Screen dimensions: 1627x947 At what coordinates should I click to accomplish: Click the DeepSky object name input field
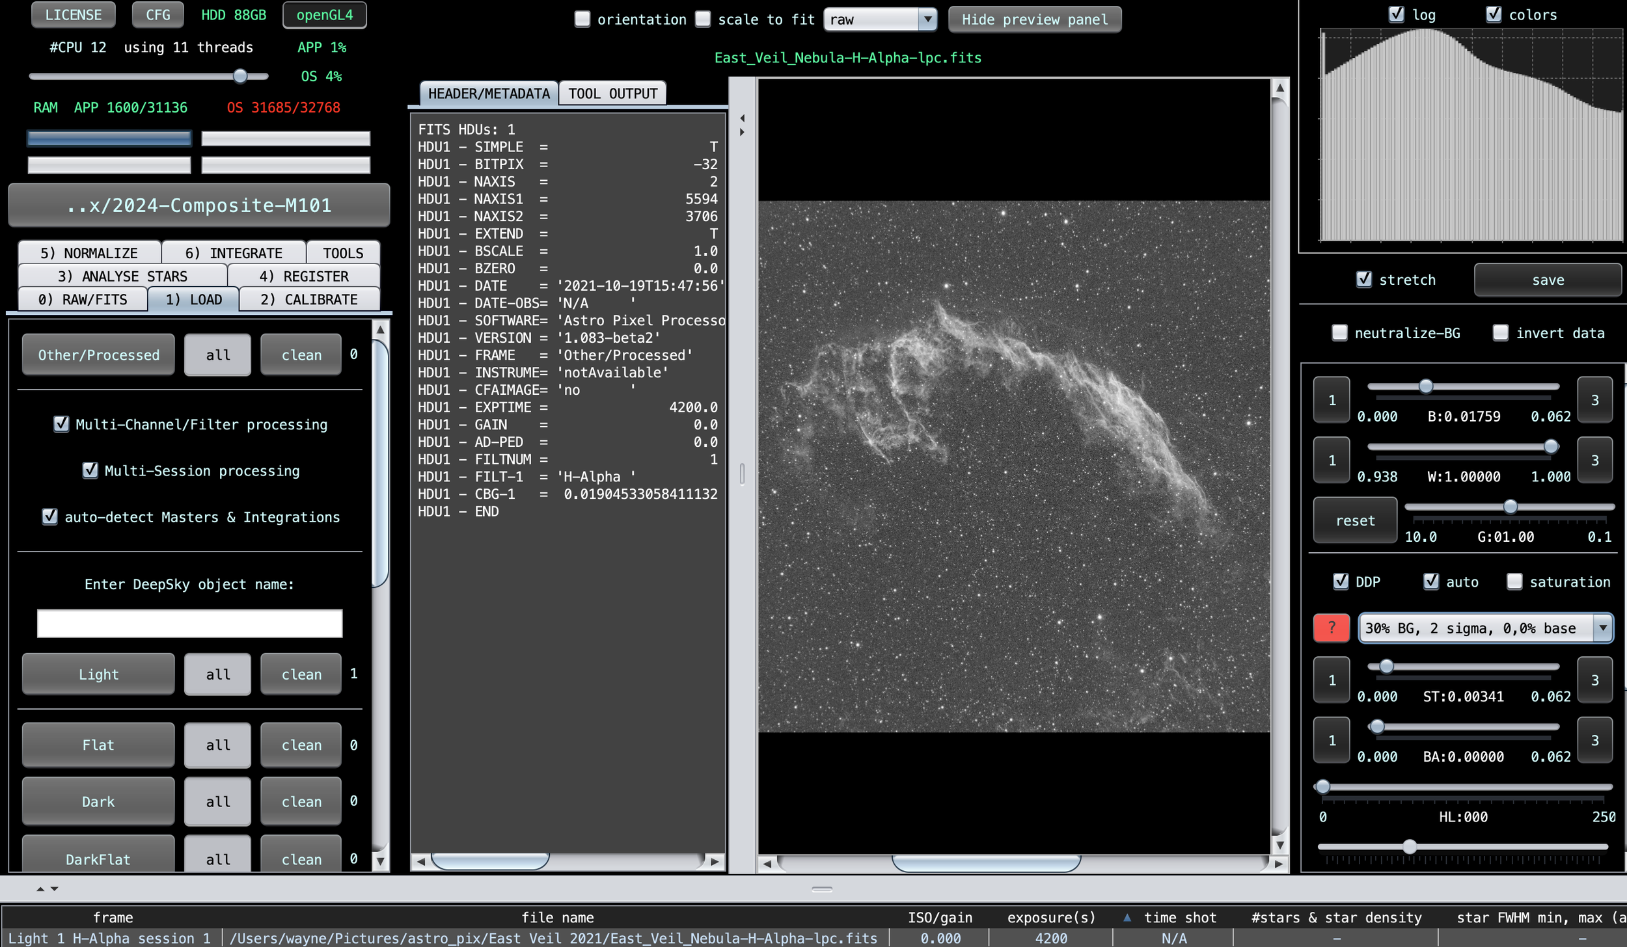189,623
